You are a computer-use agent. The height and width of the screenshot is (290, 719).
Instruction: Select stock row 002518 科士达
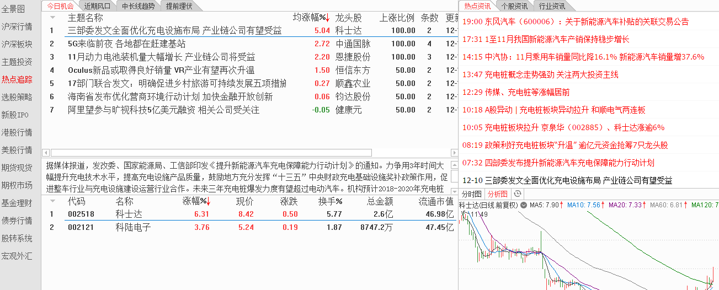[250, 214]
